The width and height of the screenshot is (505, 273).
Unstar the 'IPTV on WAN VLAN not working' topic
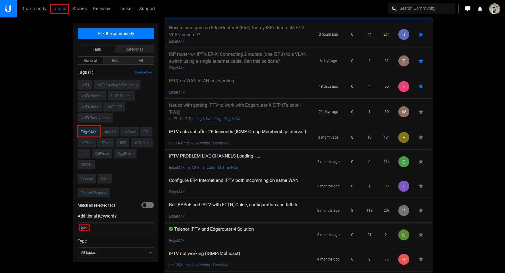pyautogui.click(x=421, y=87)
